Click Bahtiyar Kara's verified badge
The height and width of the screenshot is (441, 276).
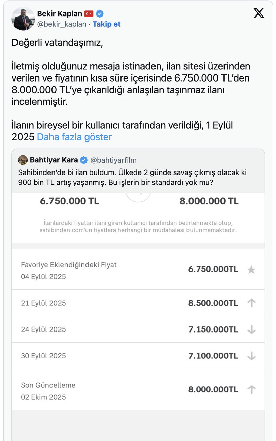point(84,160)
